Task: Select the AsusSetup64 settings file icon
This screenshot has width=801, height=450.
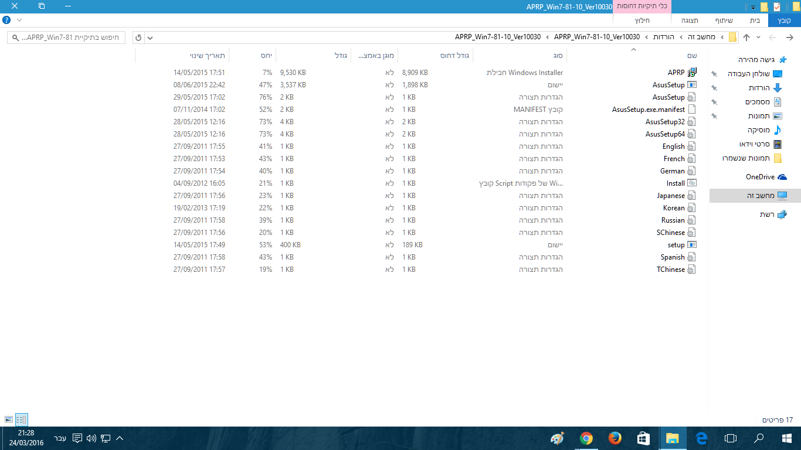Action: pyautogui.click(x=692, y=134)
